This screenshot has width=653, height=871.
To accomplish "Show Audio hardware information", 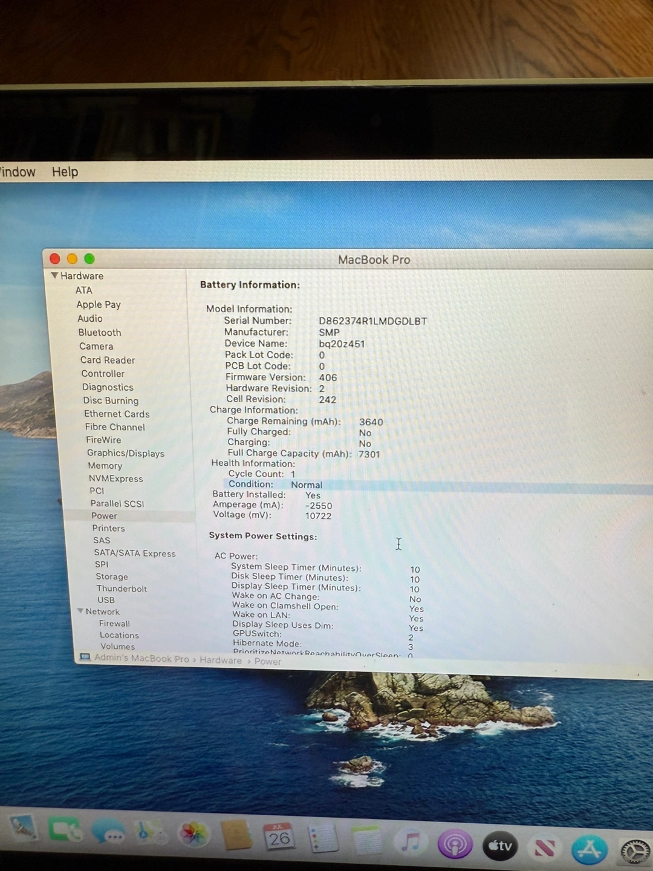I will click(90, 318).
